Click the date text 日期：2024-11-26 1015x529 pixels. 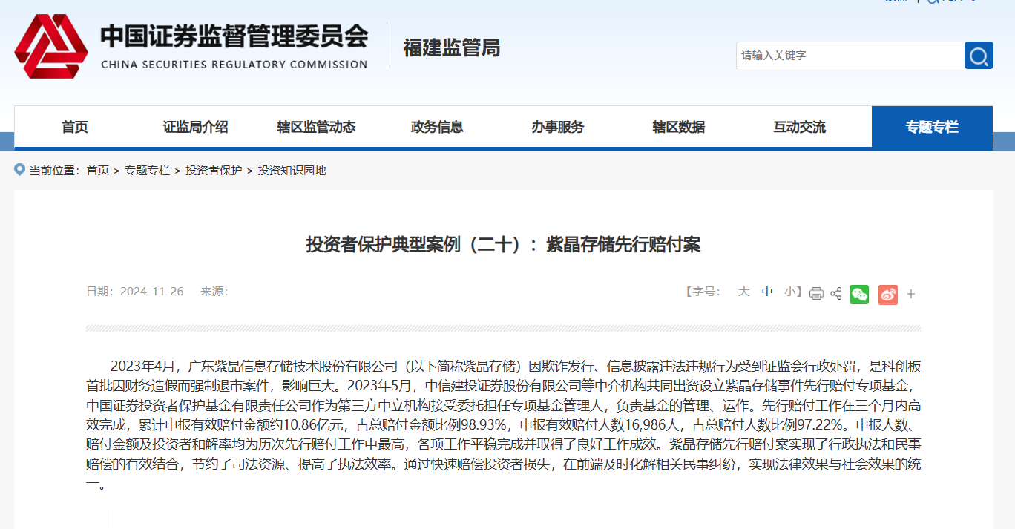pyautogui.click(x=135, y=292)
